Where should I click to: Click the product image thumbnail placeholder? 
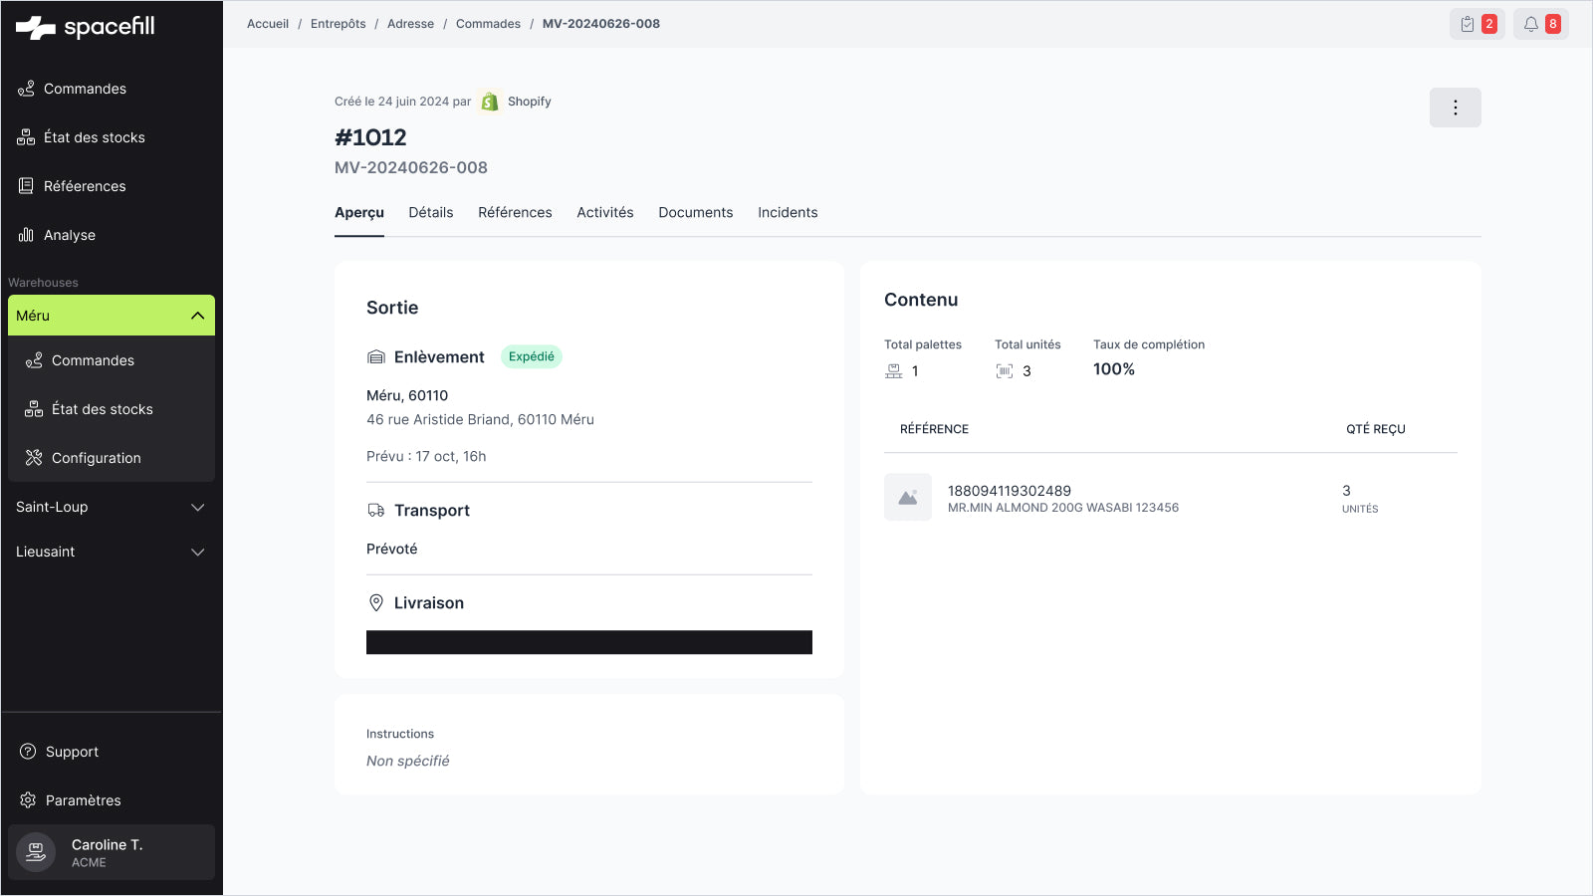tap(907, 497)
